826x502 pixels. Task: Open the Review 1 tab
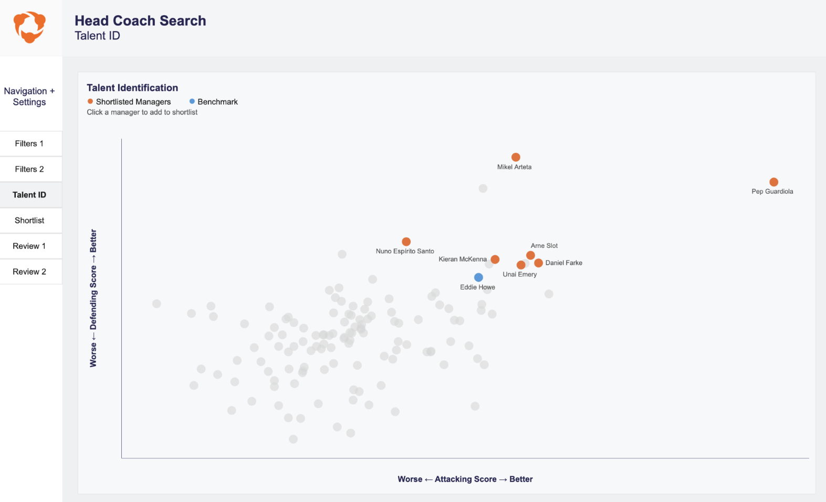click(29, 246)
